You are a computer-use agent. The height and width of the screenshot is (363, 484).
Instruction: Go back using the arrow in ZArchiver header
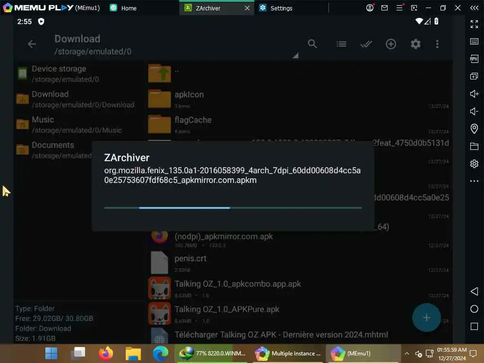click(32, 44)
